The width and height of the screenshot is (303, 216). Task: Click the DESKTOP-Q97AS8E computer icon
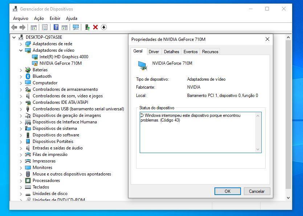pyautogui.click(x=21, y=37)
